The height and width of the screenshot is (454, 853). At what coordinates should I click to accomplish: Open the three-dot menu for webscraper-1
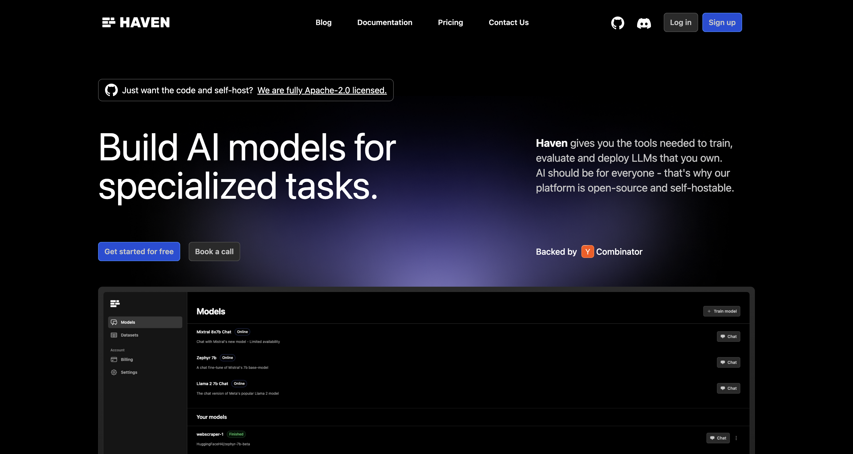[x=736, y=438]
